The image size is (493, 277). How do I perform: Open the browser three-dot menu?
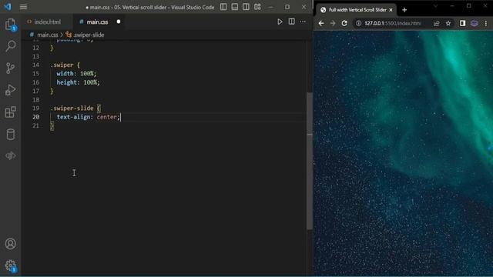(486, 23)
